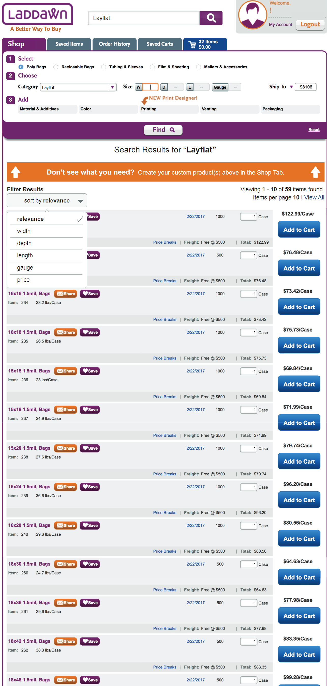Click the Logout button
The image size is (327, 686).
(310, 24)
